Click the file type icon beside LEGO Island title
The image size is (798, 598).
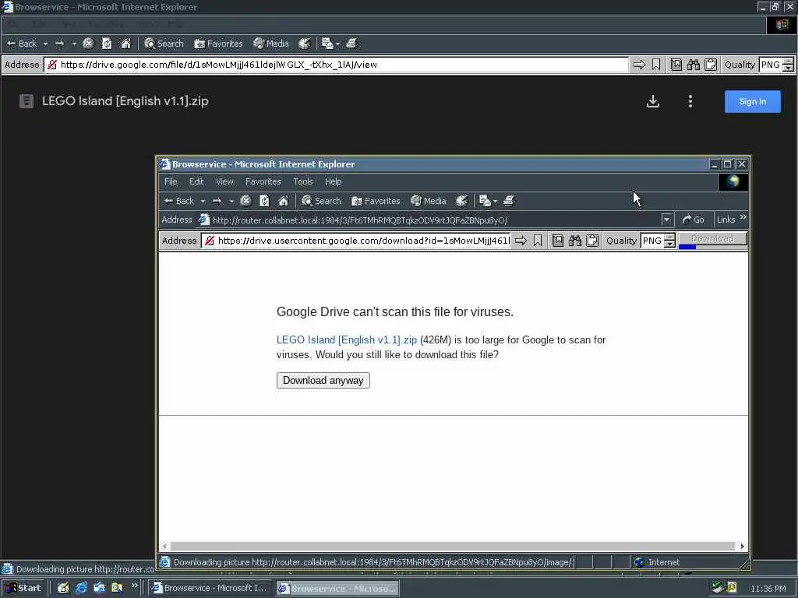26,101
